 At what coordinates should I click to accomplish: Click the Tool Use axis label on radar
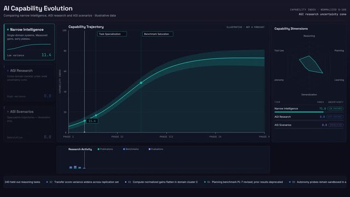pos(279,50)
